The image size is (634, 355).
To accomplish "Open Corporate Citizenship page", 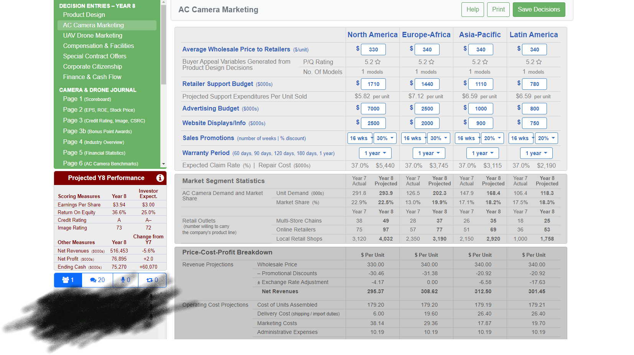I will click(x=92, y=66).
